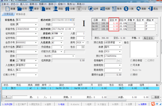Open the 会员卡号 R0000002 dropdown
162x106 pixels.
36,42
